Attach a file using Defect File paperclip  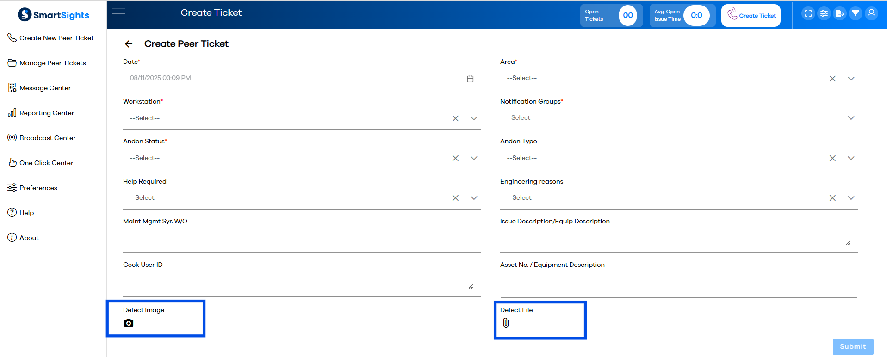(x=506, y=323)
